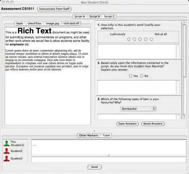Click the Student2 name in markers list

17,151
